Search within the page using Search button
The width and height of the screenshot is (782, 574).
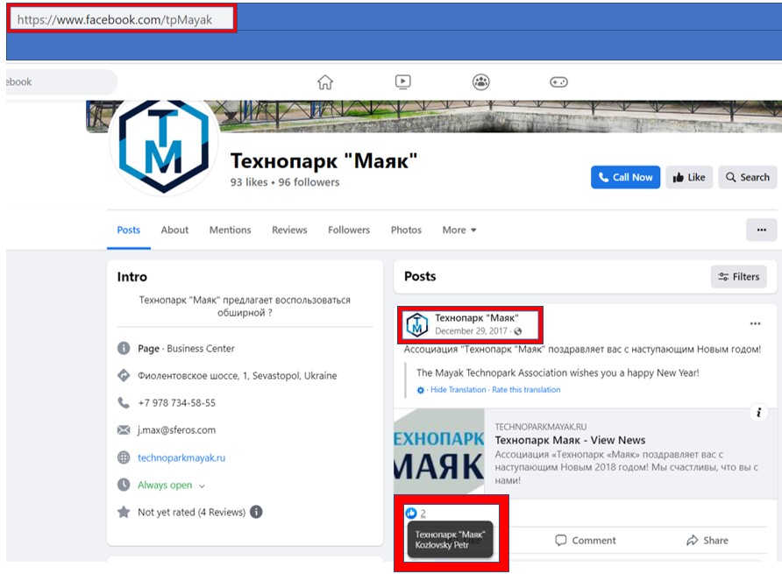point(747,177)
